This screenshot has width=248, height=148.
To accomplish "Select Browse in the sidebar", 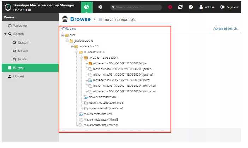I will point(30,68).
